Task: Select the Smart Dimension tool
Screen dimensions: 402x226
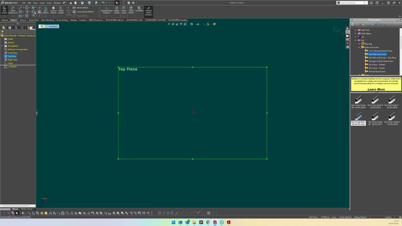Action: click(13, 10)
